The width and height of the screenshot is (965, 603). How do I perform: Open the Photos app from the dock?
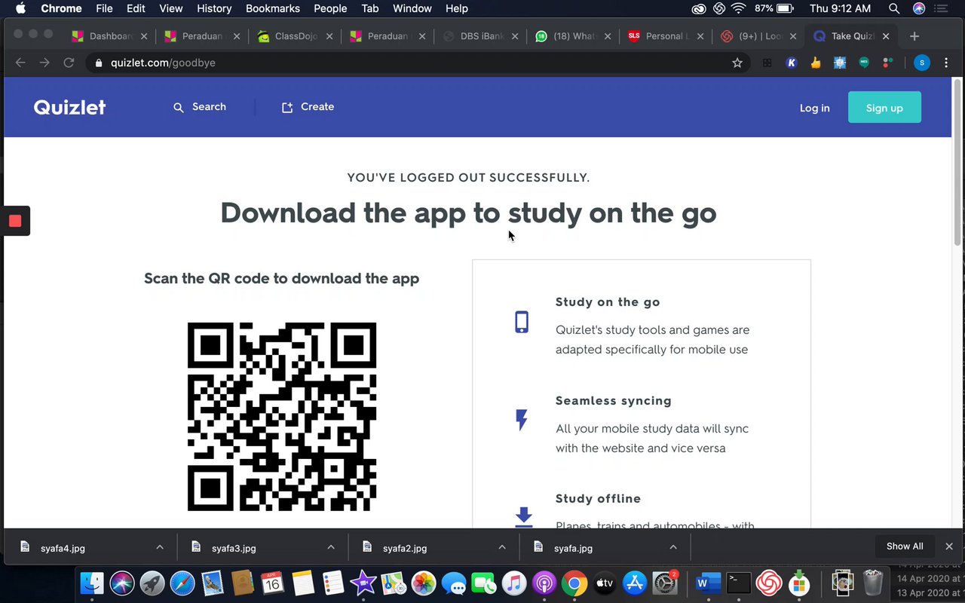[x=424, y=583]
